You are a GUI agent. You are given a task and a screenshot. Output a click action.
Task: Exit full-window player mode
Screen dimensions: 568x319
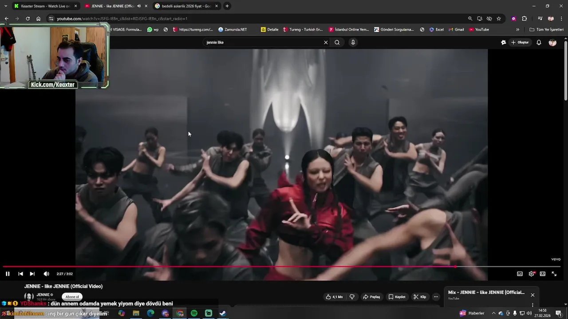point(554,274)
